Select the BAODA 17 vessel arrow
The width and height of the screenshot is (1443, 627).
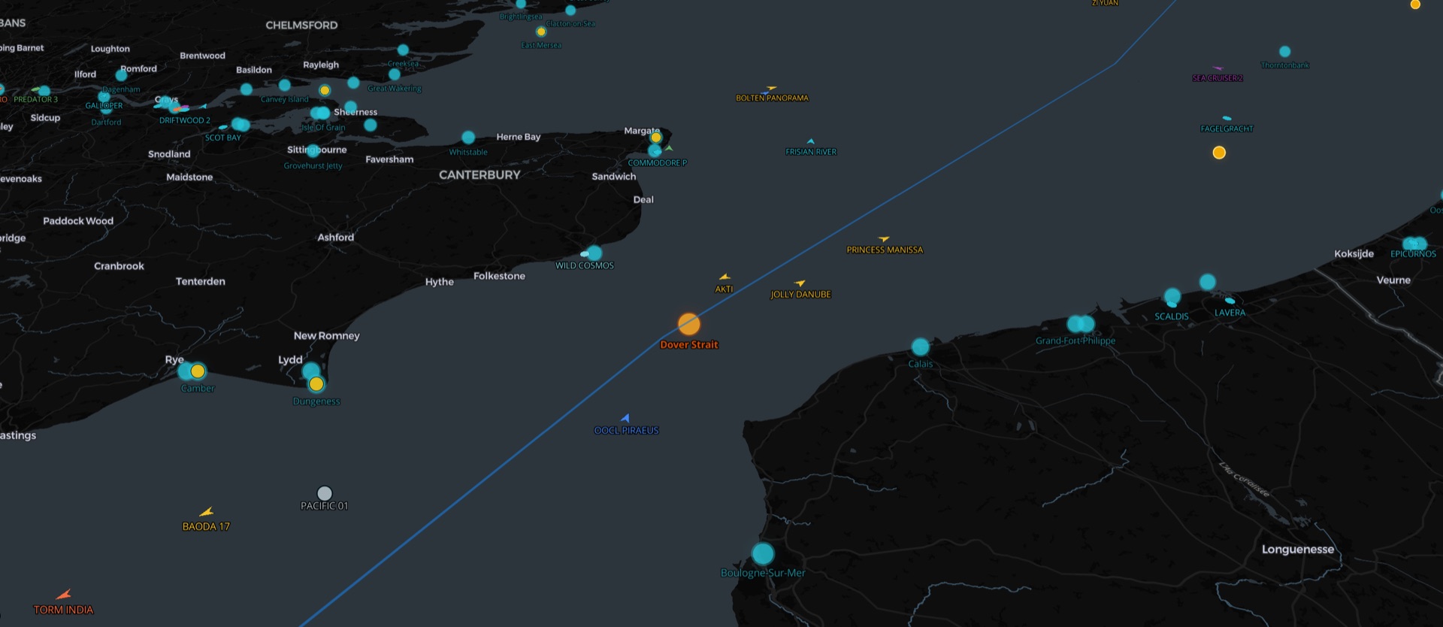click(x=207, y=512)
